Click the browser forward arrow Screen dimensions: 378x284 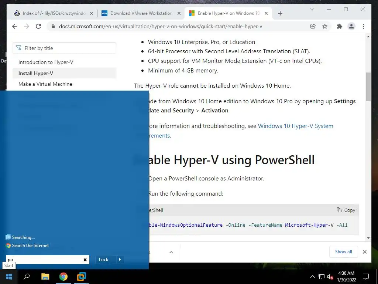tap(27, 26)
